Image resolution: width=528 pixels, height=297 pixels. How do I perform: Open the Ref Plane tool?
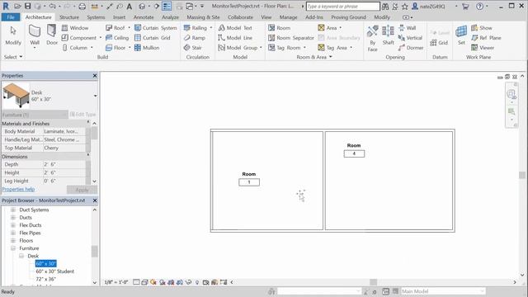coord(486,38)
